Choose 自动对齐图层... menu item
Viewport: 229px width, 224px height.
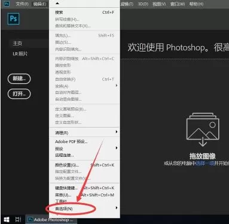pyautogui.click(x=84, y=93)
